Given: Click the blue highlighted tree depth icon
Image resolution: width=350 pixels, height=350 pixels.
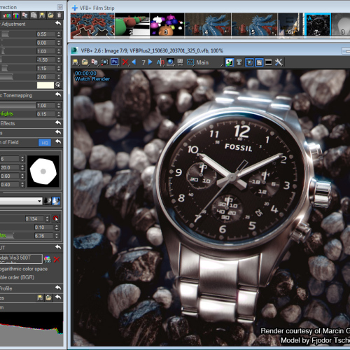Looking at the screenshot, I should 56,201.
